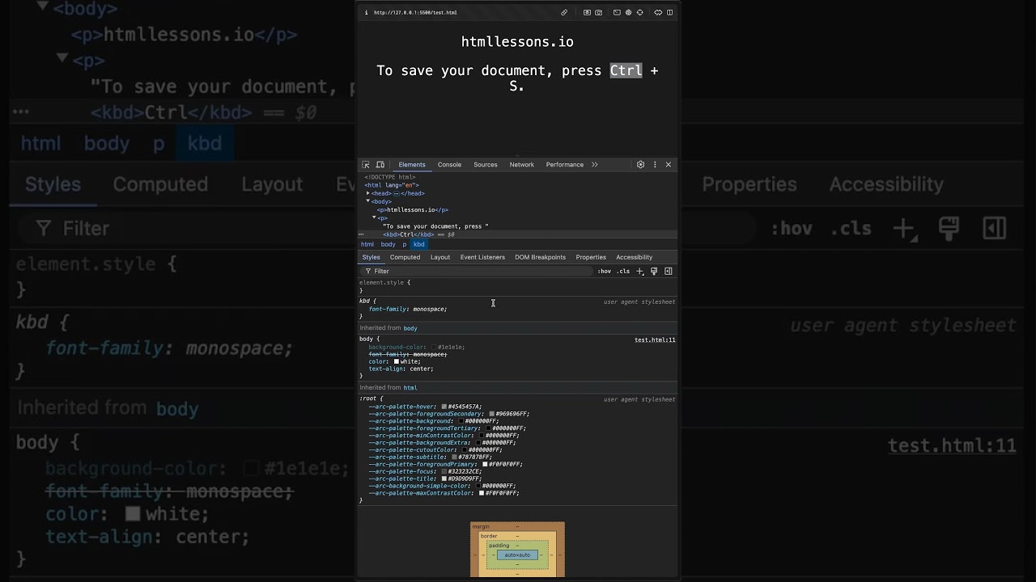Viewport: 1036px width, 582px height.
Task: Select the Layout subtab
Action: (x=440, y=257)
